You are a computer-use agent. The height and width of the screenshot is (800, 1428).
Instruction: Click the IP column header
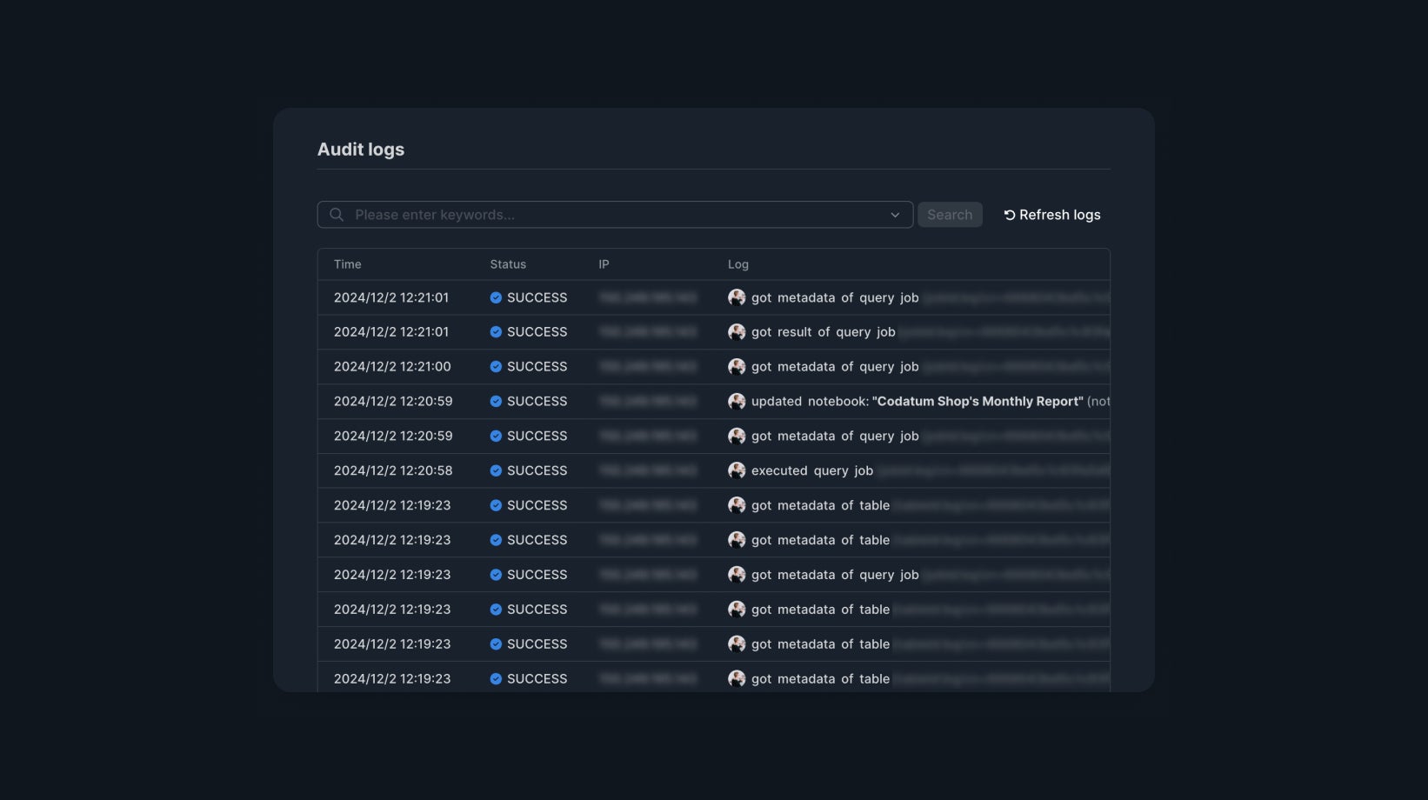tap(604, 264)
